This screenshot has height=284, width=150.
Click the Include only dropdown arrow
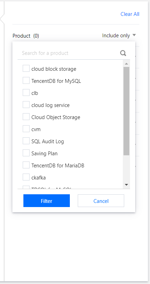pyautogui.click(x=134, y=35)
